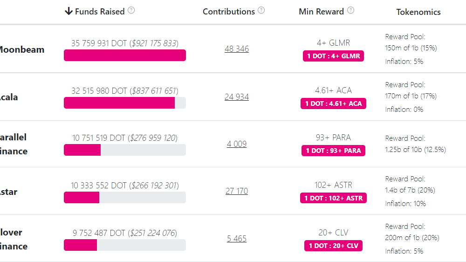Image resolution: width=466 pixels, height=262 pixels.
Task: Click the sort arrow beside Funds Raised
Action: 69,11
